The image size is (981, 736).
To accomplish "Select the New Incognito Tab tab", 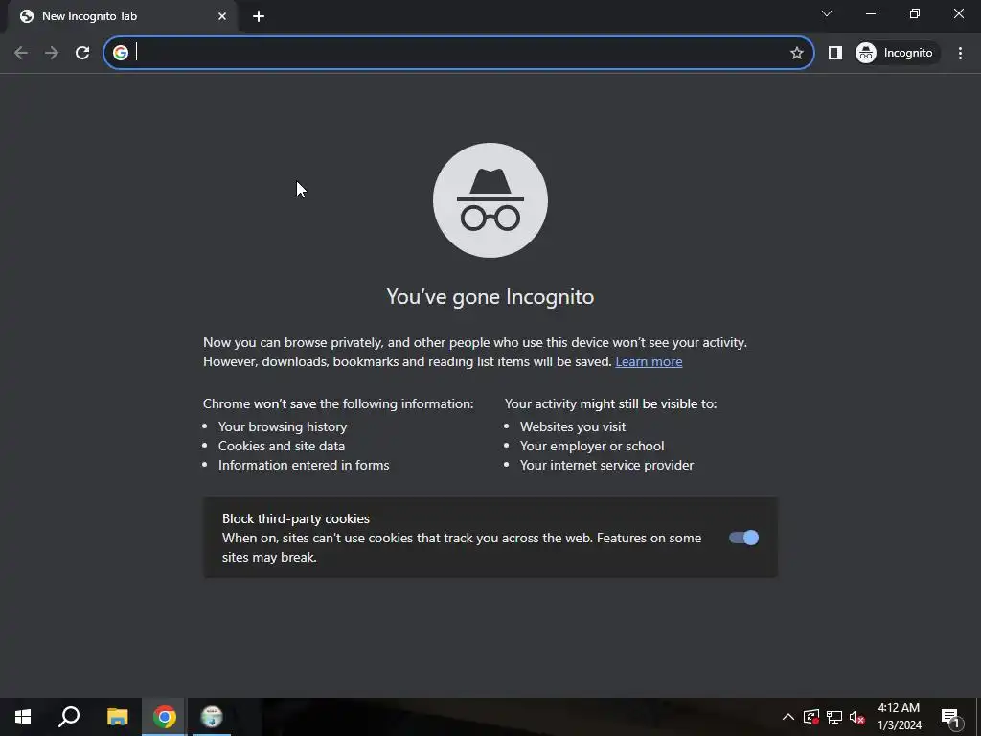I will [123, 16].
